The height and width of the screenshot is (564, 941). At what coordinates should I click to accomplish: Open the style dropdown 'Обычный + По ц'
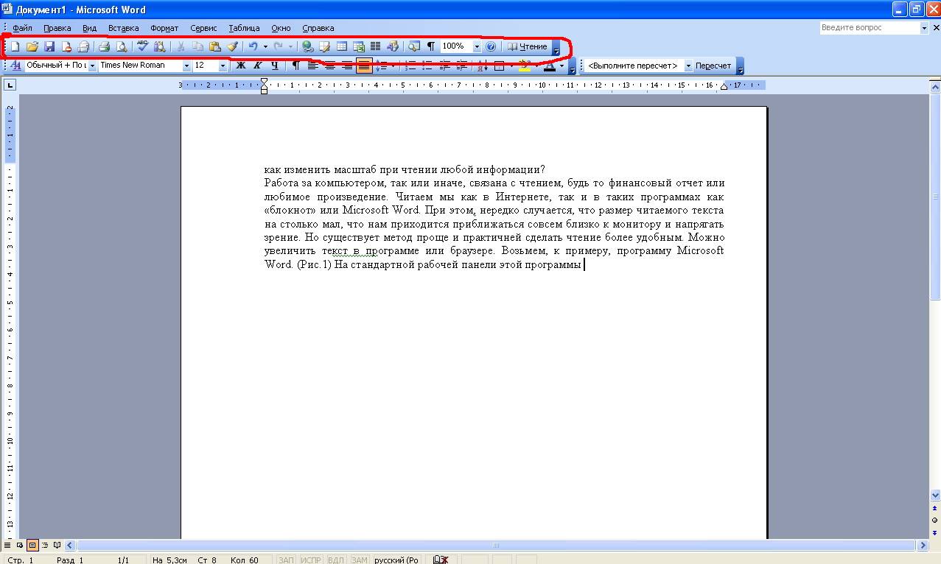[x=93, y=66]
